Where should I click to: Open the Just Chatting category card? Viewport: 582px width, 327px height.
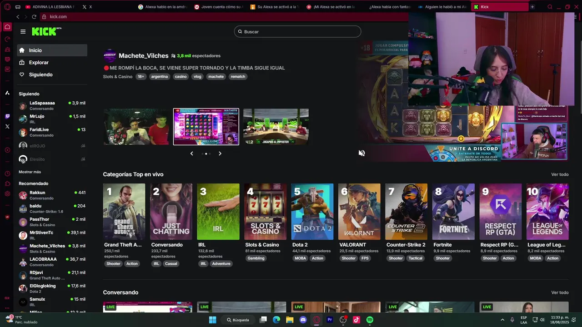[x=171, y=212]
